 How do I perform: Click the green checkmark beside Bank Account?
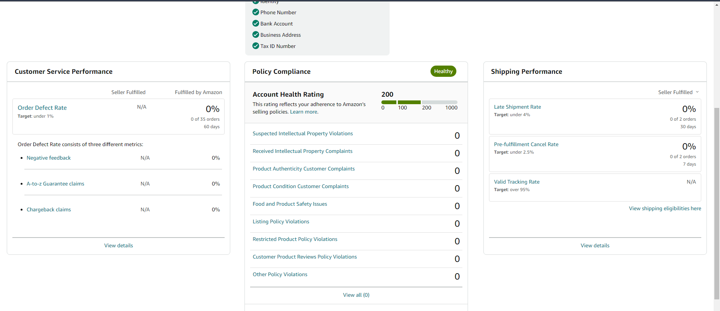point(256,23)
